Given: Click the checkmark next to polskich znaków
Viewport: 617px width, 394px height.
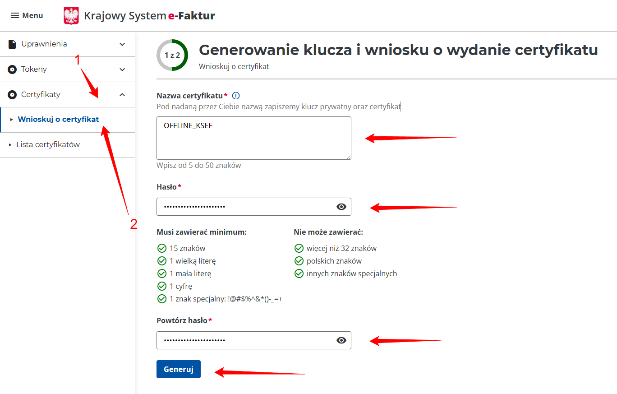Looking at the screenshot, I should click(x=299, y=261).
